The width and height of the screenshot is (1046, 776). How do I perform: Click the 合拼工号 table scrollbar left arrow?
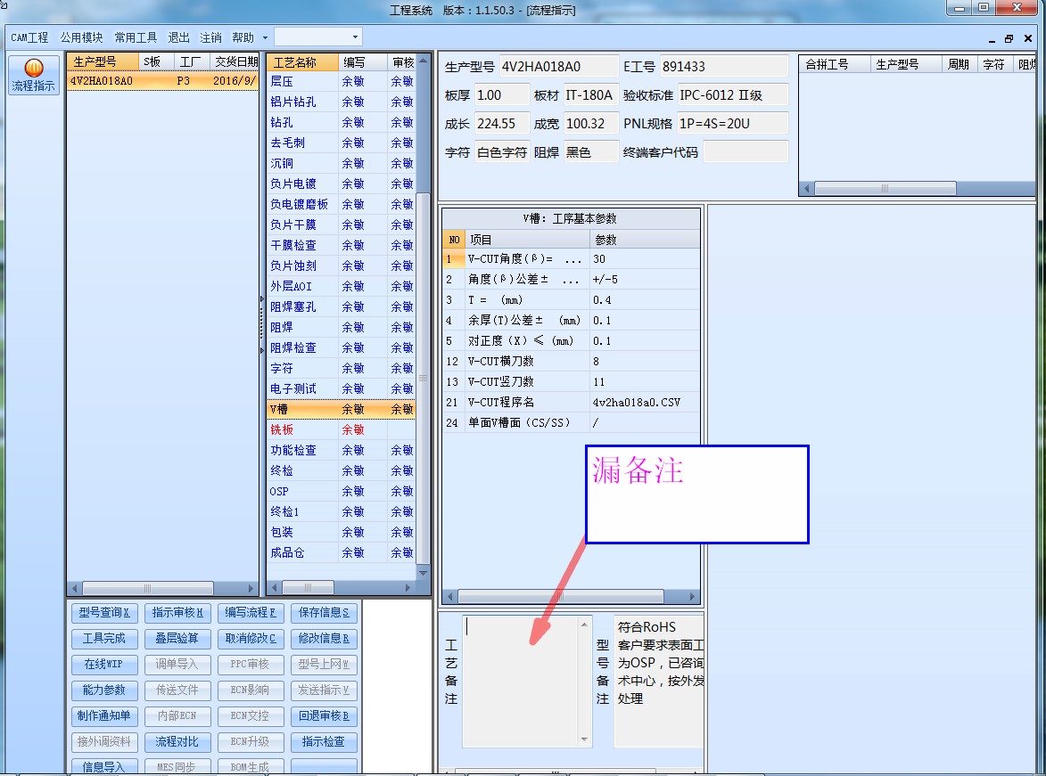click(806, 189)
